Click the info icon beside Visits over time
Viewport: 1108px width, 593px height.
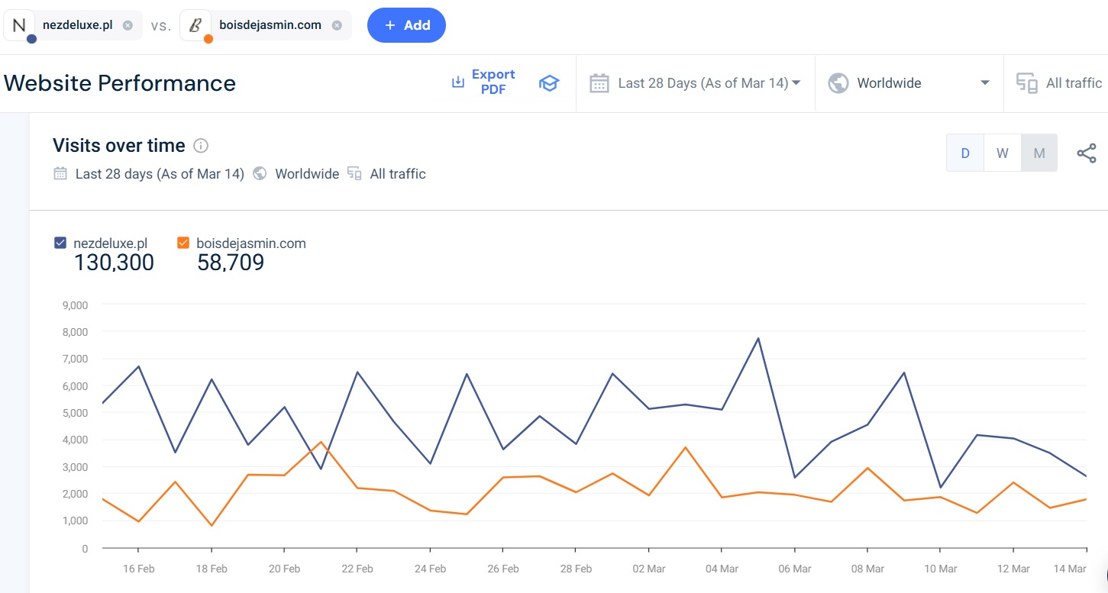(x=201, y=146)
